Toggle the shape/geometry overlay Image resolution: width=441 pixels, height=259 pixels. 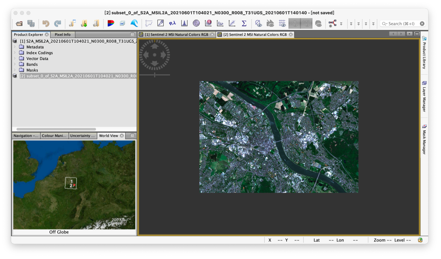270,24
